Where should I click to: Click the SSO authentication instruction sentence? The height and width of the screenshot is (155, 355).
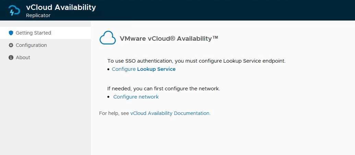tap(197, 61)
